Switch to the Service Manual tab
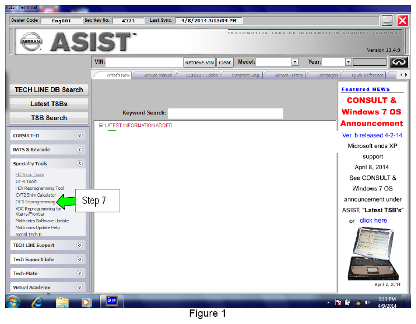 157,75
